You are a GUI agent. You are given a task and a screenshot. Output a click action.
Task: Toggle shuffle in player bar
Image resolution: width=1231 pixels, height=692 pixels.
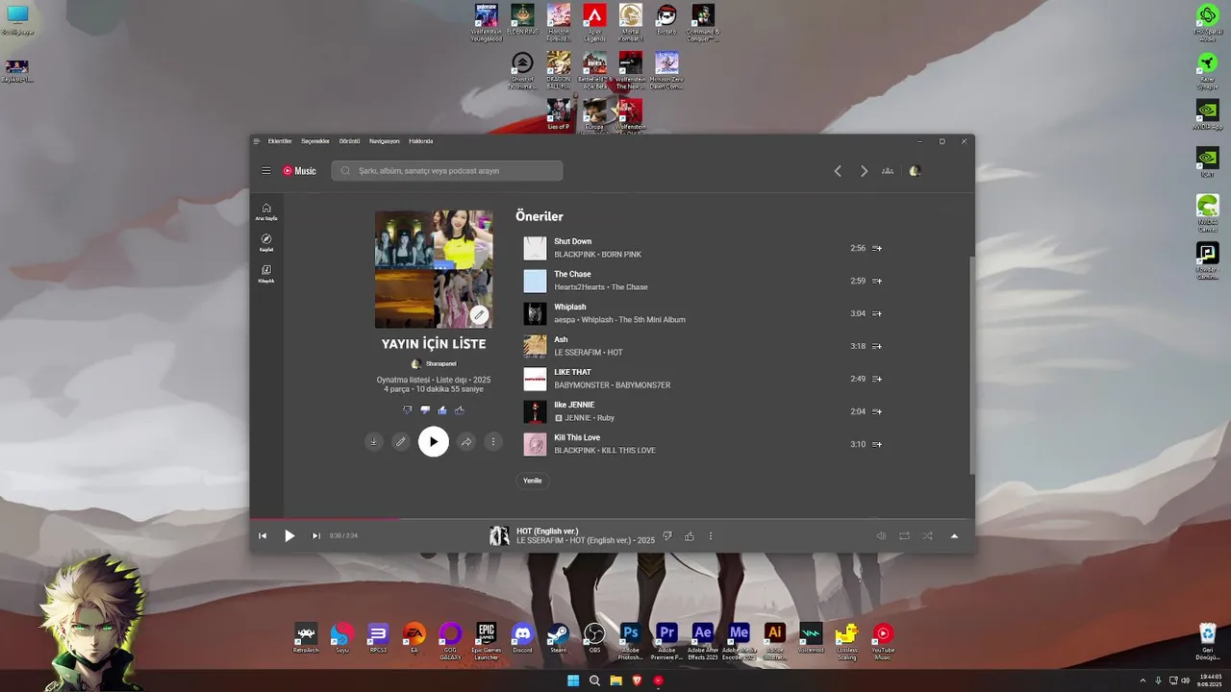coord(927,536)
